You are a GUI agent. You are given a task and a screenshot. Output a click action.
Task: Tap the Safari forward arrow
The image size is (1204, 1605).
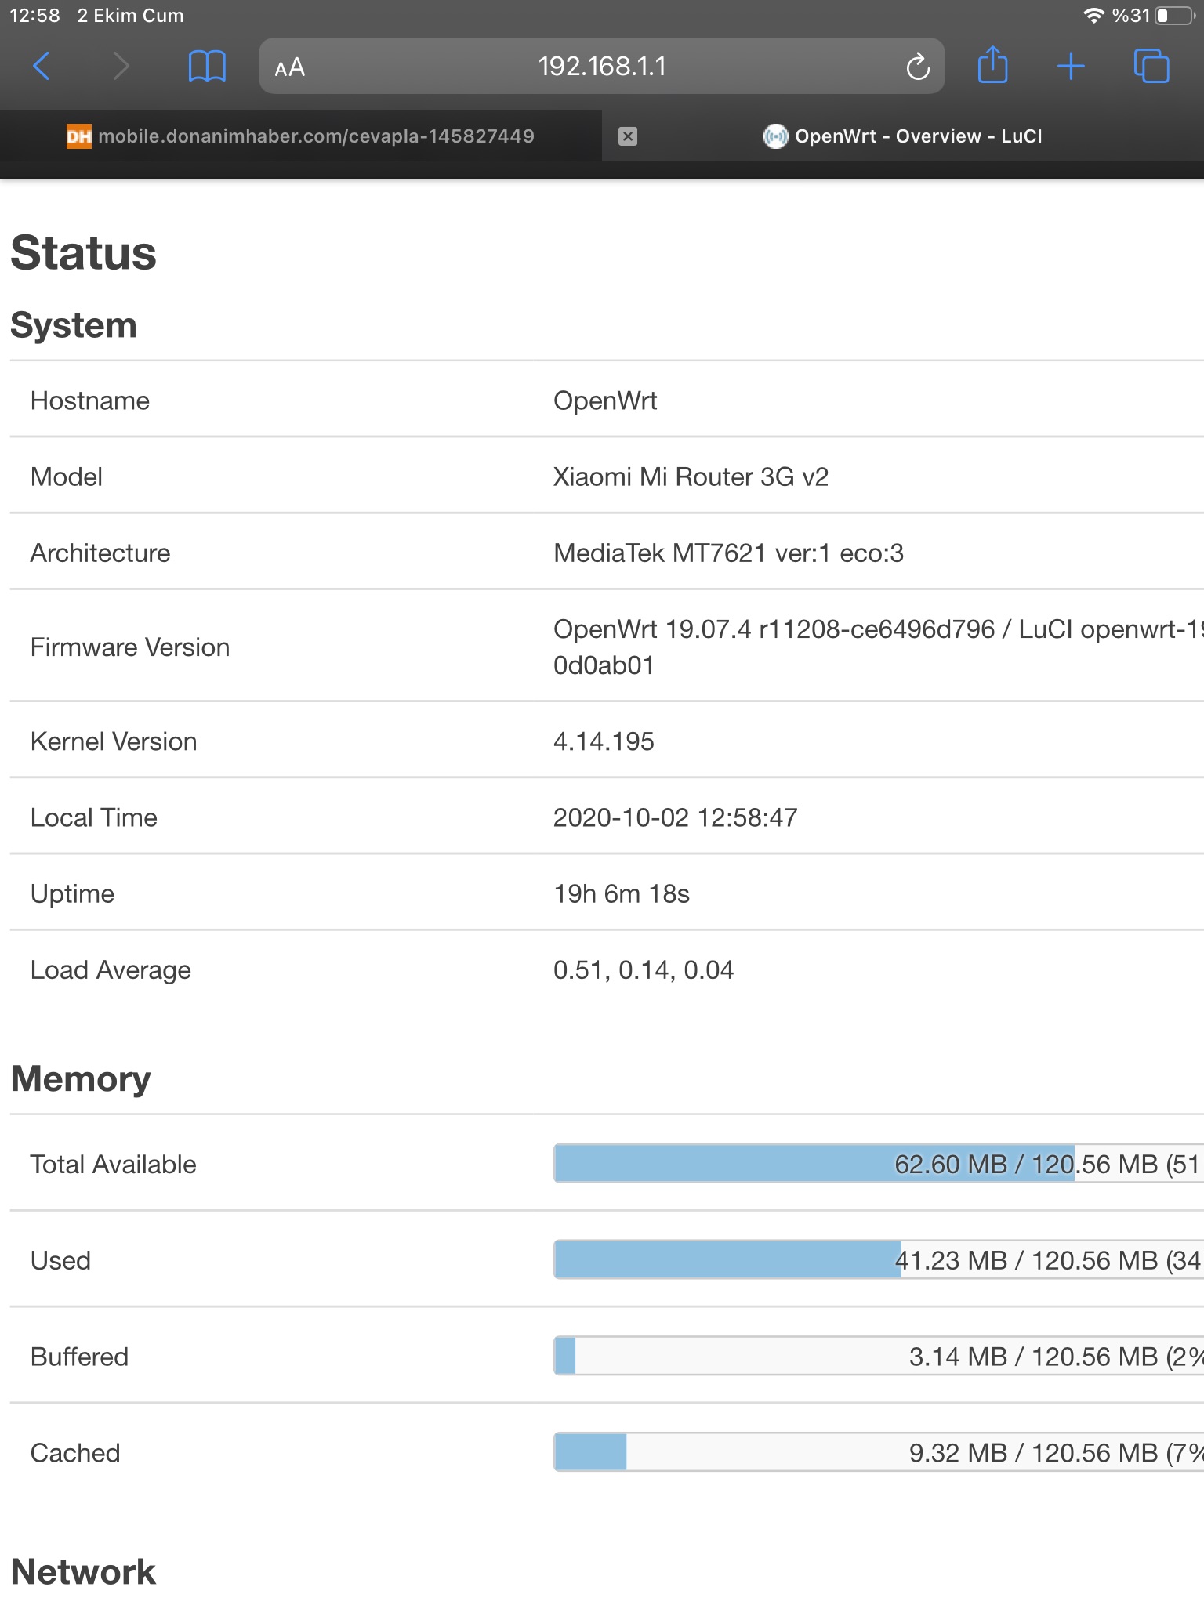pos(120,66)
